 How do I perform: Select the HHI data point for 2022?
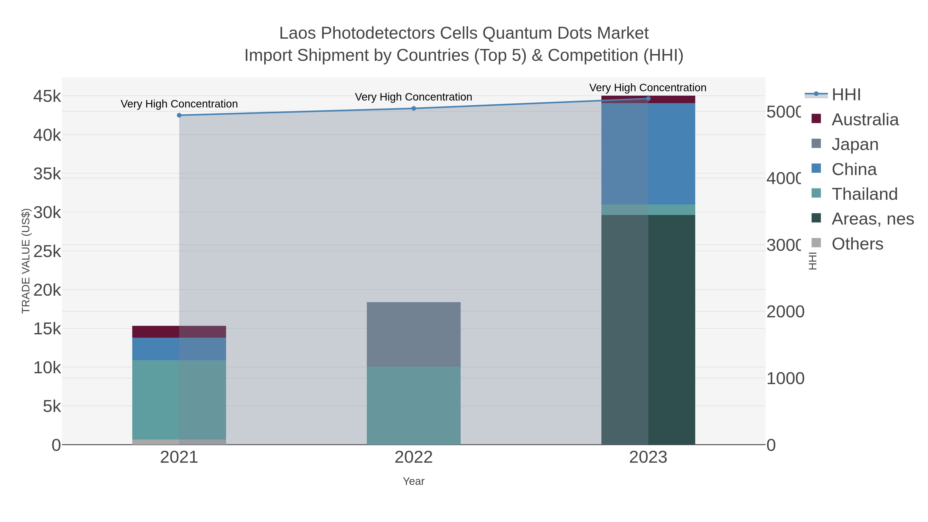coord(413,109)
